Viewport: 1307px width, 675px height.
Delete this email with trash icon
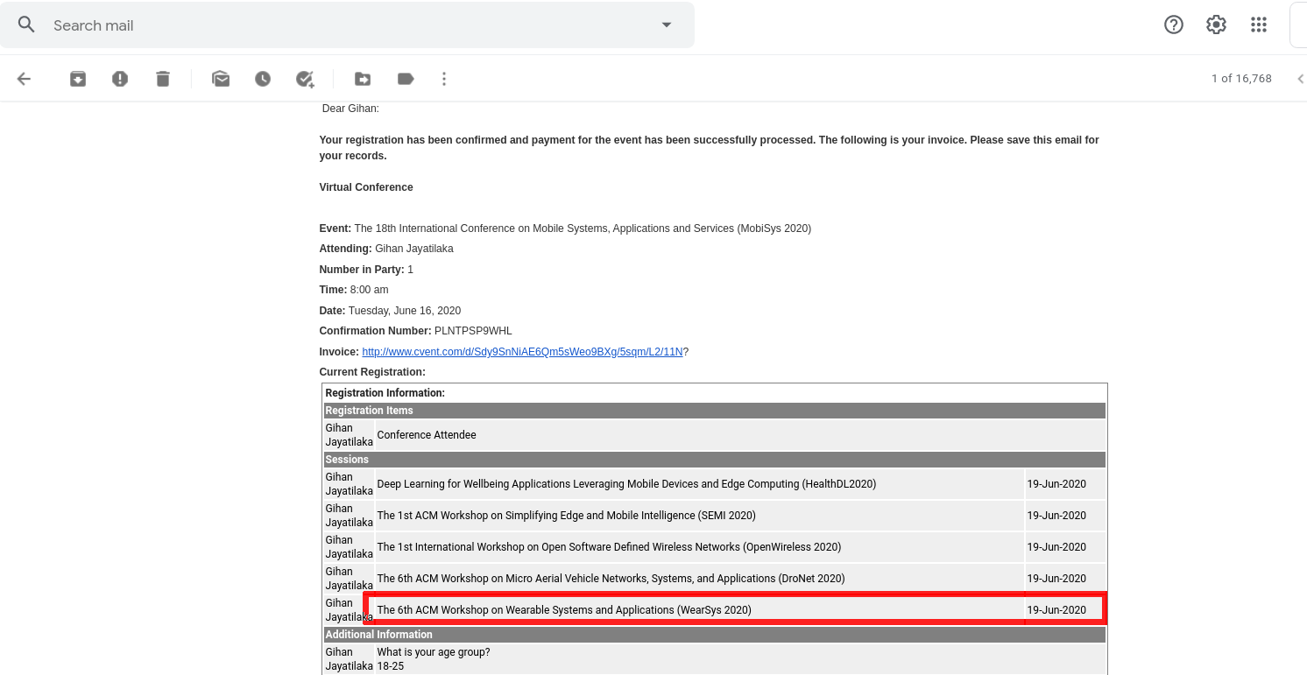click(163, 79)
